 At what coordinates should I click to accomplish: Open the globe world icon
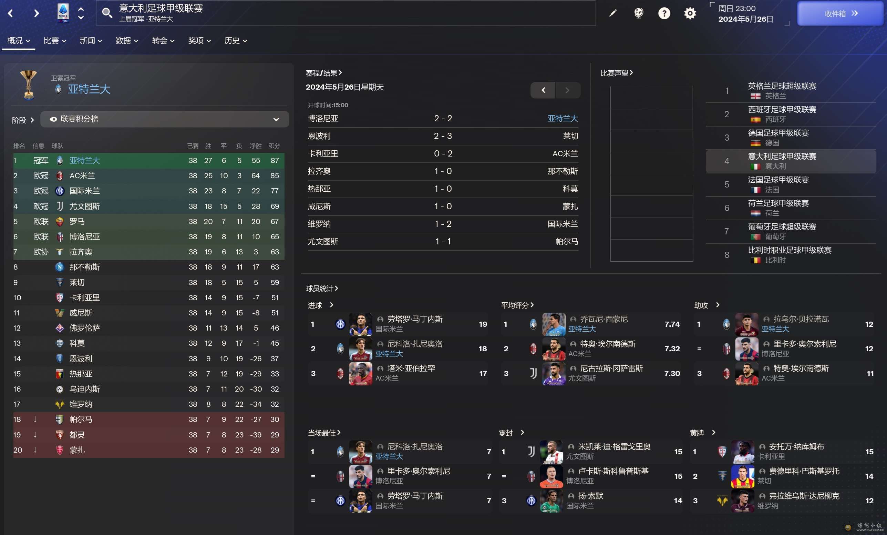[x=638, y=13]
